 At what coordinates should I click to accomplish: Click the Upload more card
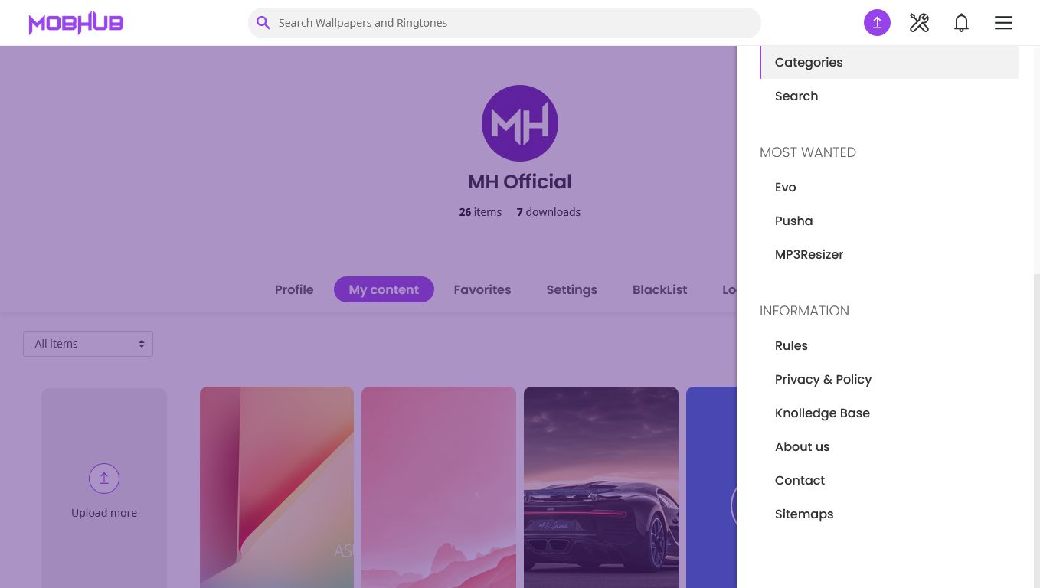coord(104,488)
